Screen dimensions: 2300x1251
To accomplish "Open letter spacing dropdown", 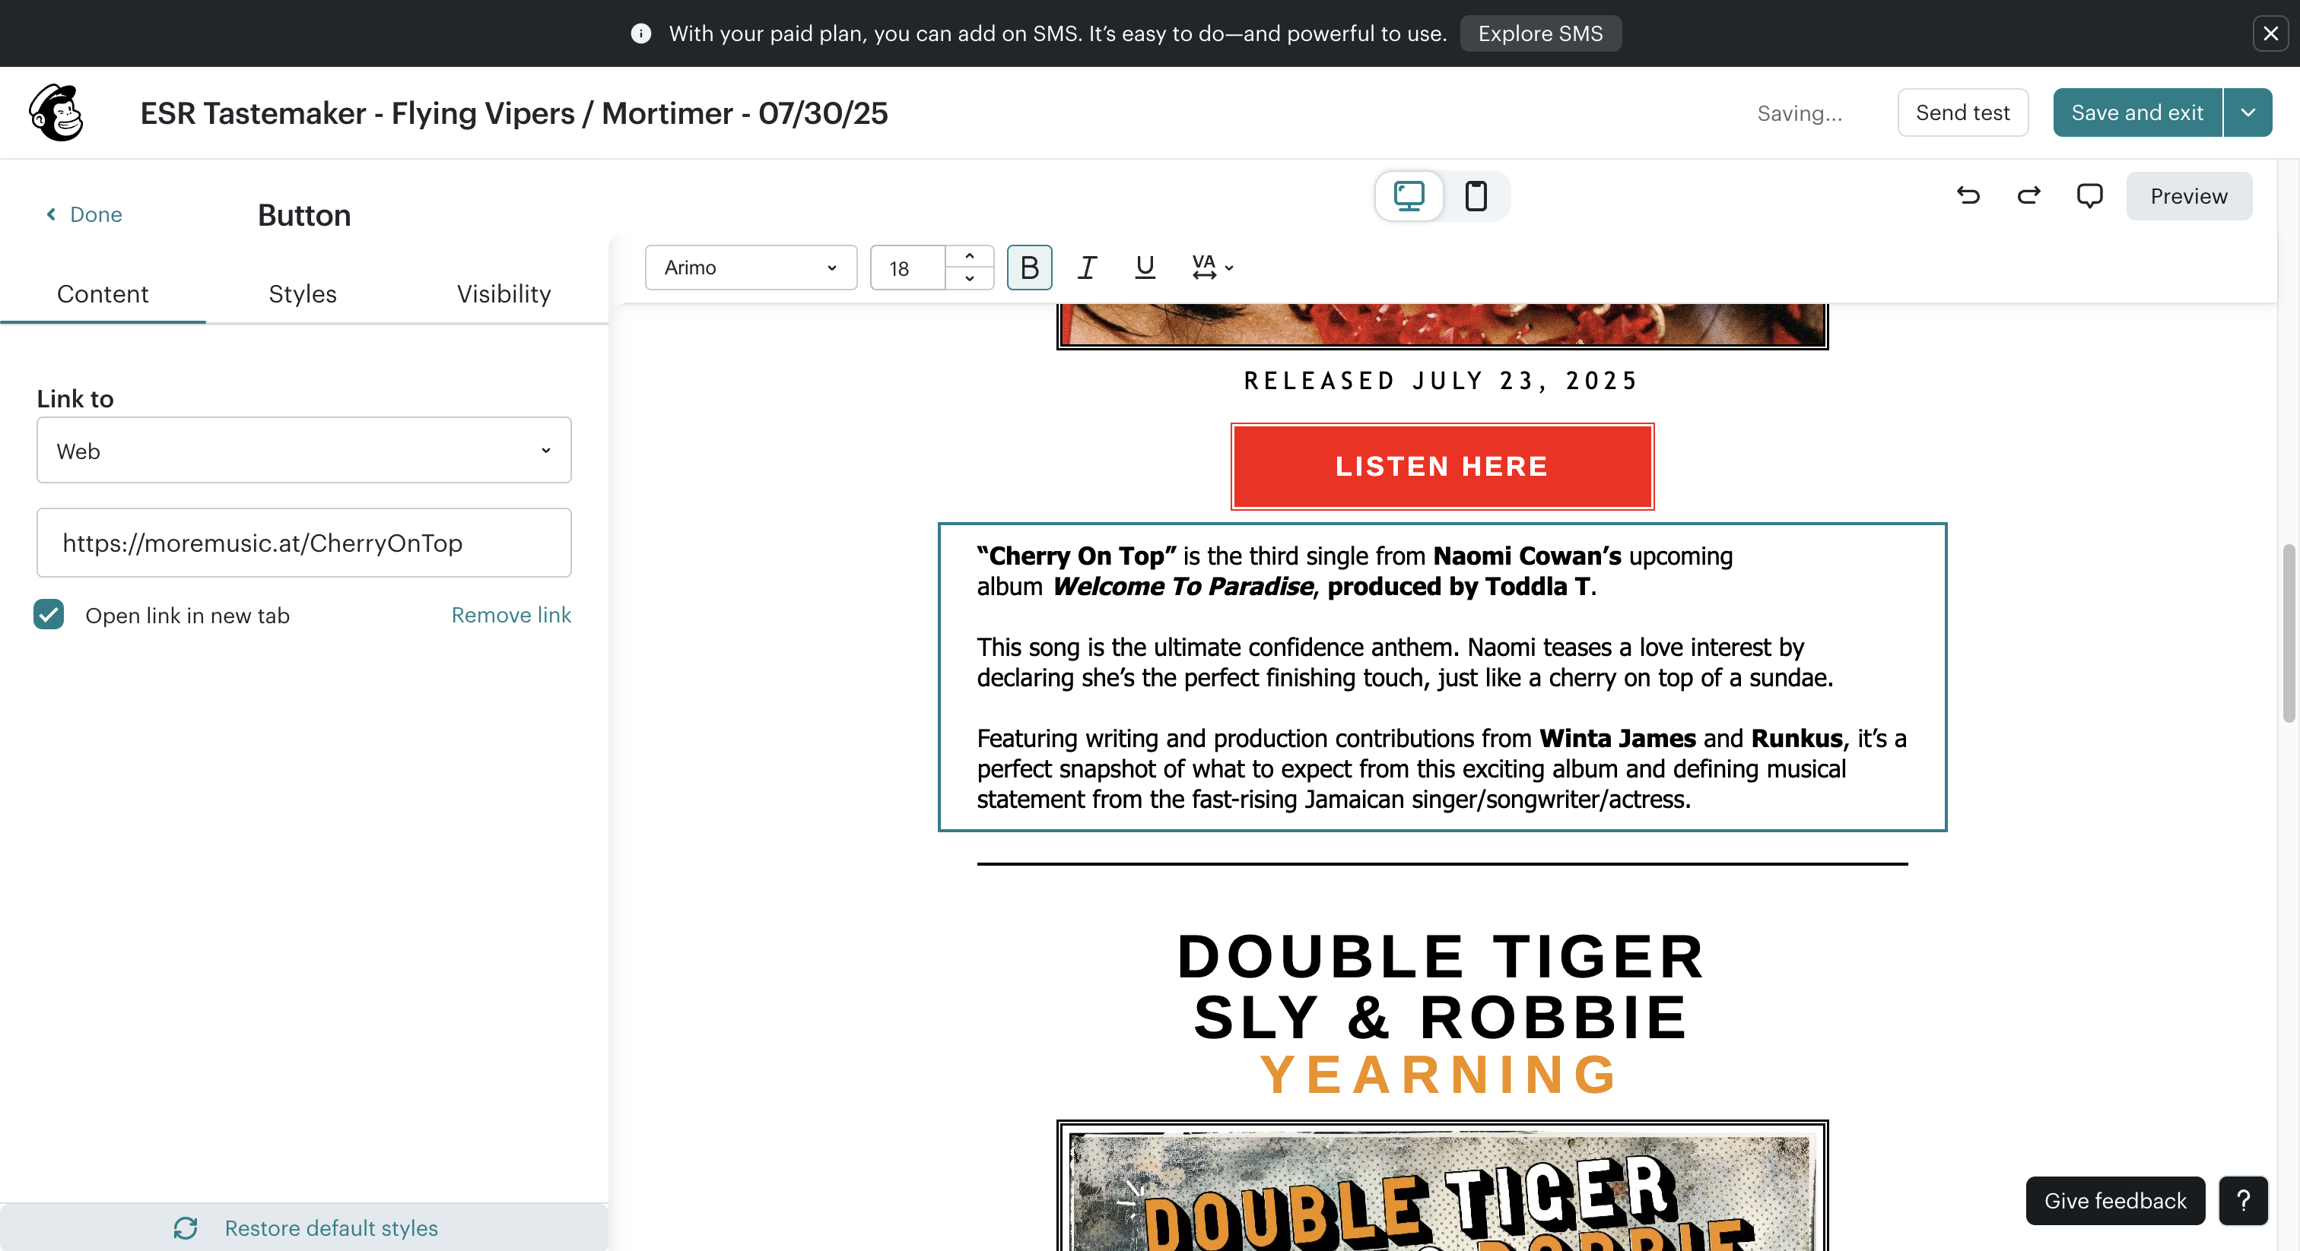I will (1212, 267).
